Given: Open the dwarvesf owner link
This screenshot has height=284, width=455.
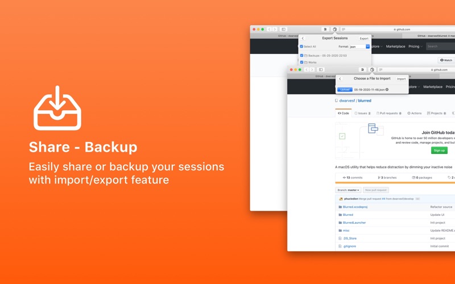Looking at the screenshot, I should [x=347, y=101].
